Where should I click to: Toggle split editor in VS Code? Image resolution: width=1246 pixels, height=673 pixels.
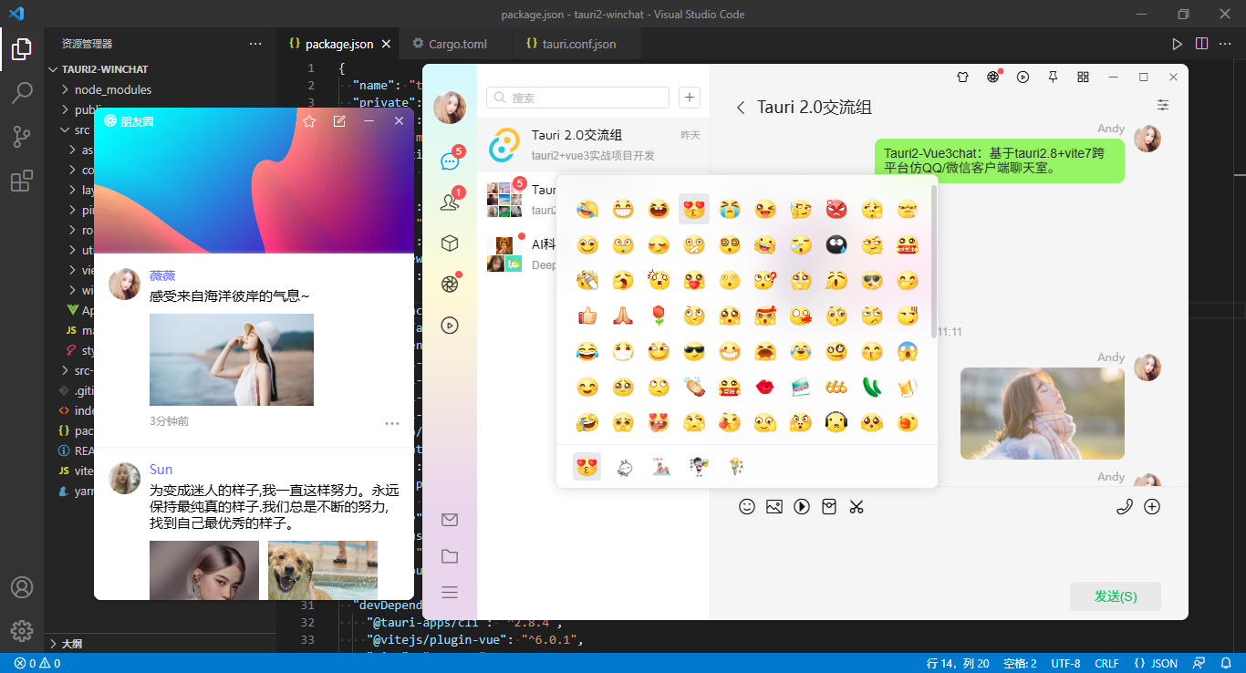[x=1202, y=44]
